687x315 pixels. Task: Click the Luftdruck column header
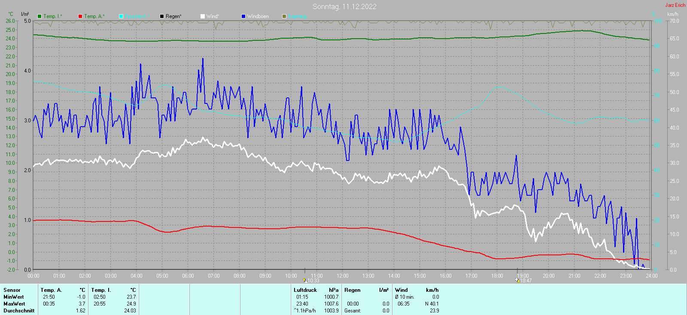(x=305, y=290)
